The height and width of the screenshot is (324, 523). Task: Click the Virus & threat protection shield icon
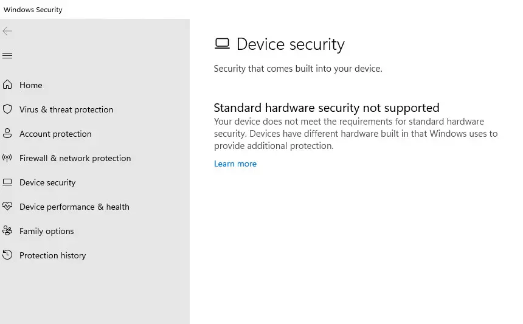click(7, 109)
